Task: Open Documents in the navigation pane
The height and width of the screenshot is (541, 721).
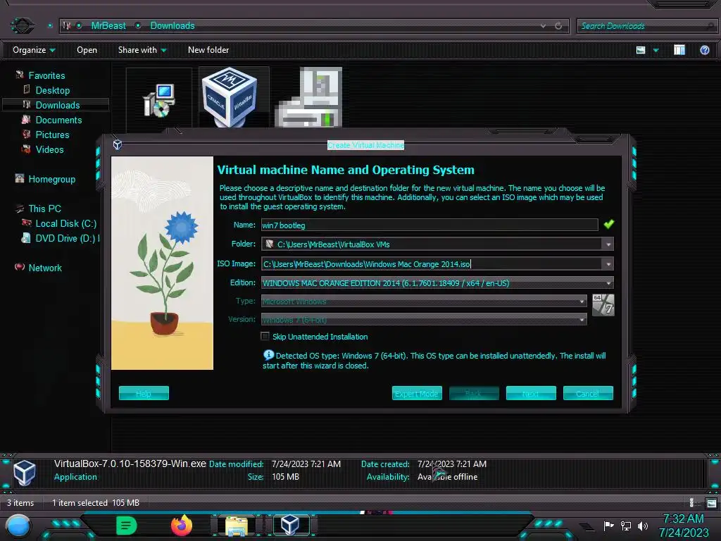Action: point(58,120)
